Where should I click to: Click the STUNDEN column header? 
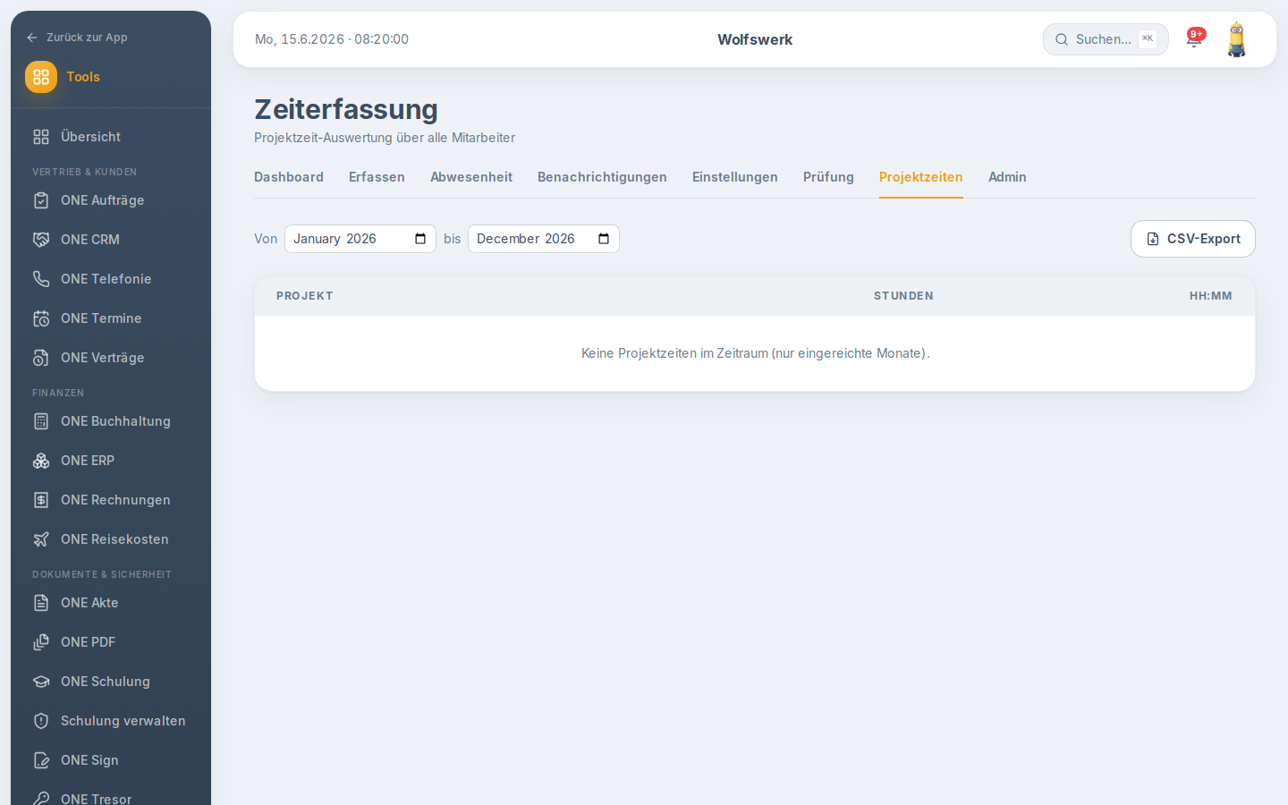[x=903, y=296]
